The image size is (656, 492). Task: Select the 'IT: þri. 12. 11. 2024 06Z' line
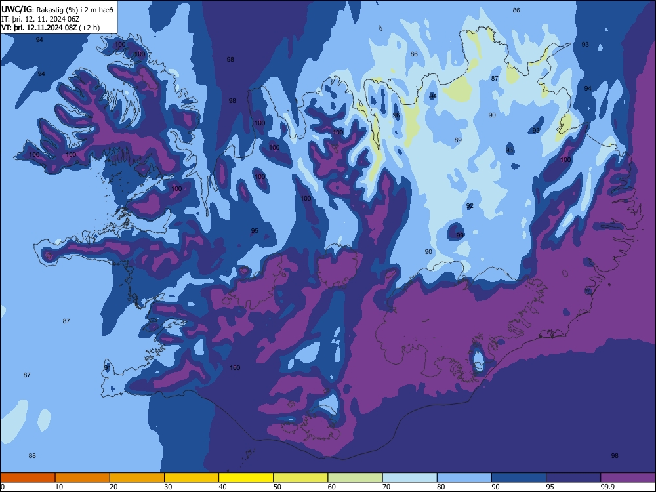tap(40, 19)
